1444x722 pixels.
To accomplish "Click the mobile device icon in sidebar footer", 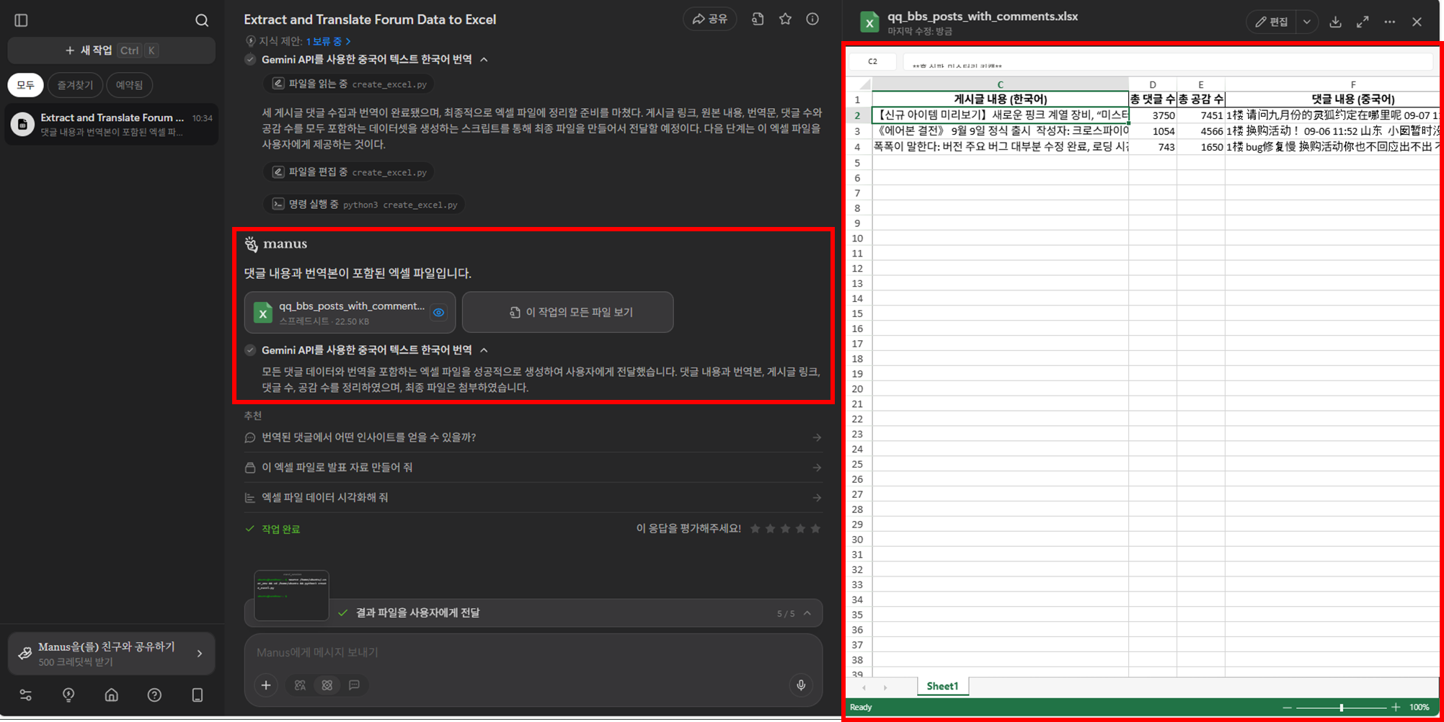I will pyautogui.click(x=198, y=695).
